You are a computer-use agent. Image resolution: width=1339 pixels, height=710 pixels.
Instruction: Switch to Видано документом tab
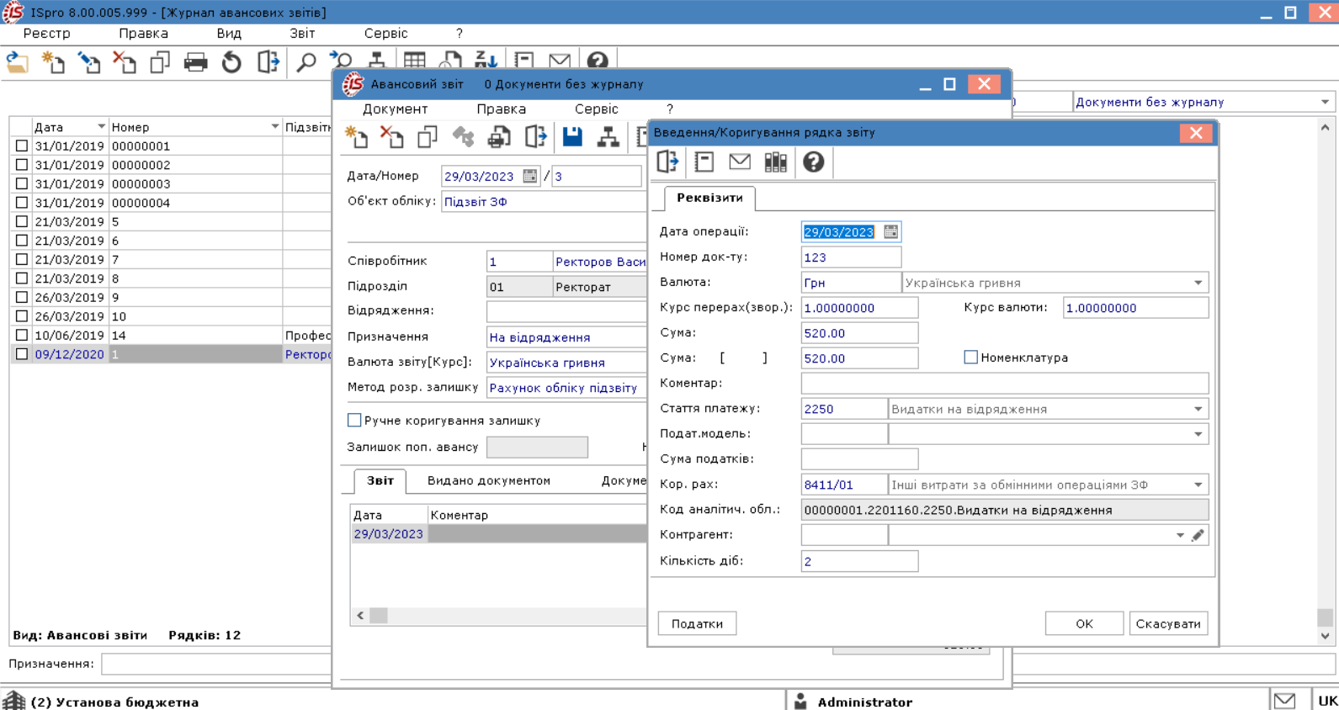tap(489, 480)
